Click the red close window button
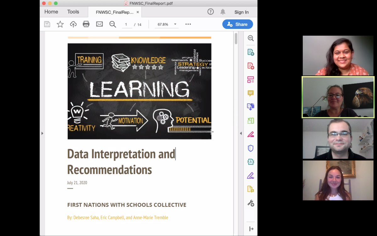The height and width of the screenshot is (236, 377). point(44,3)
